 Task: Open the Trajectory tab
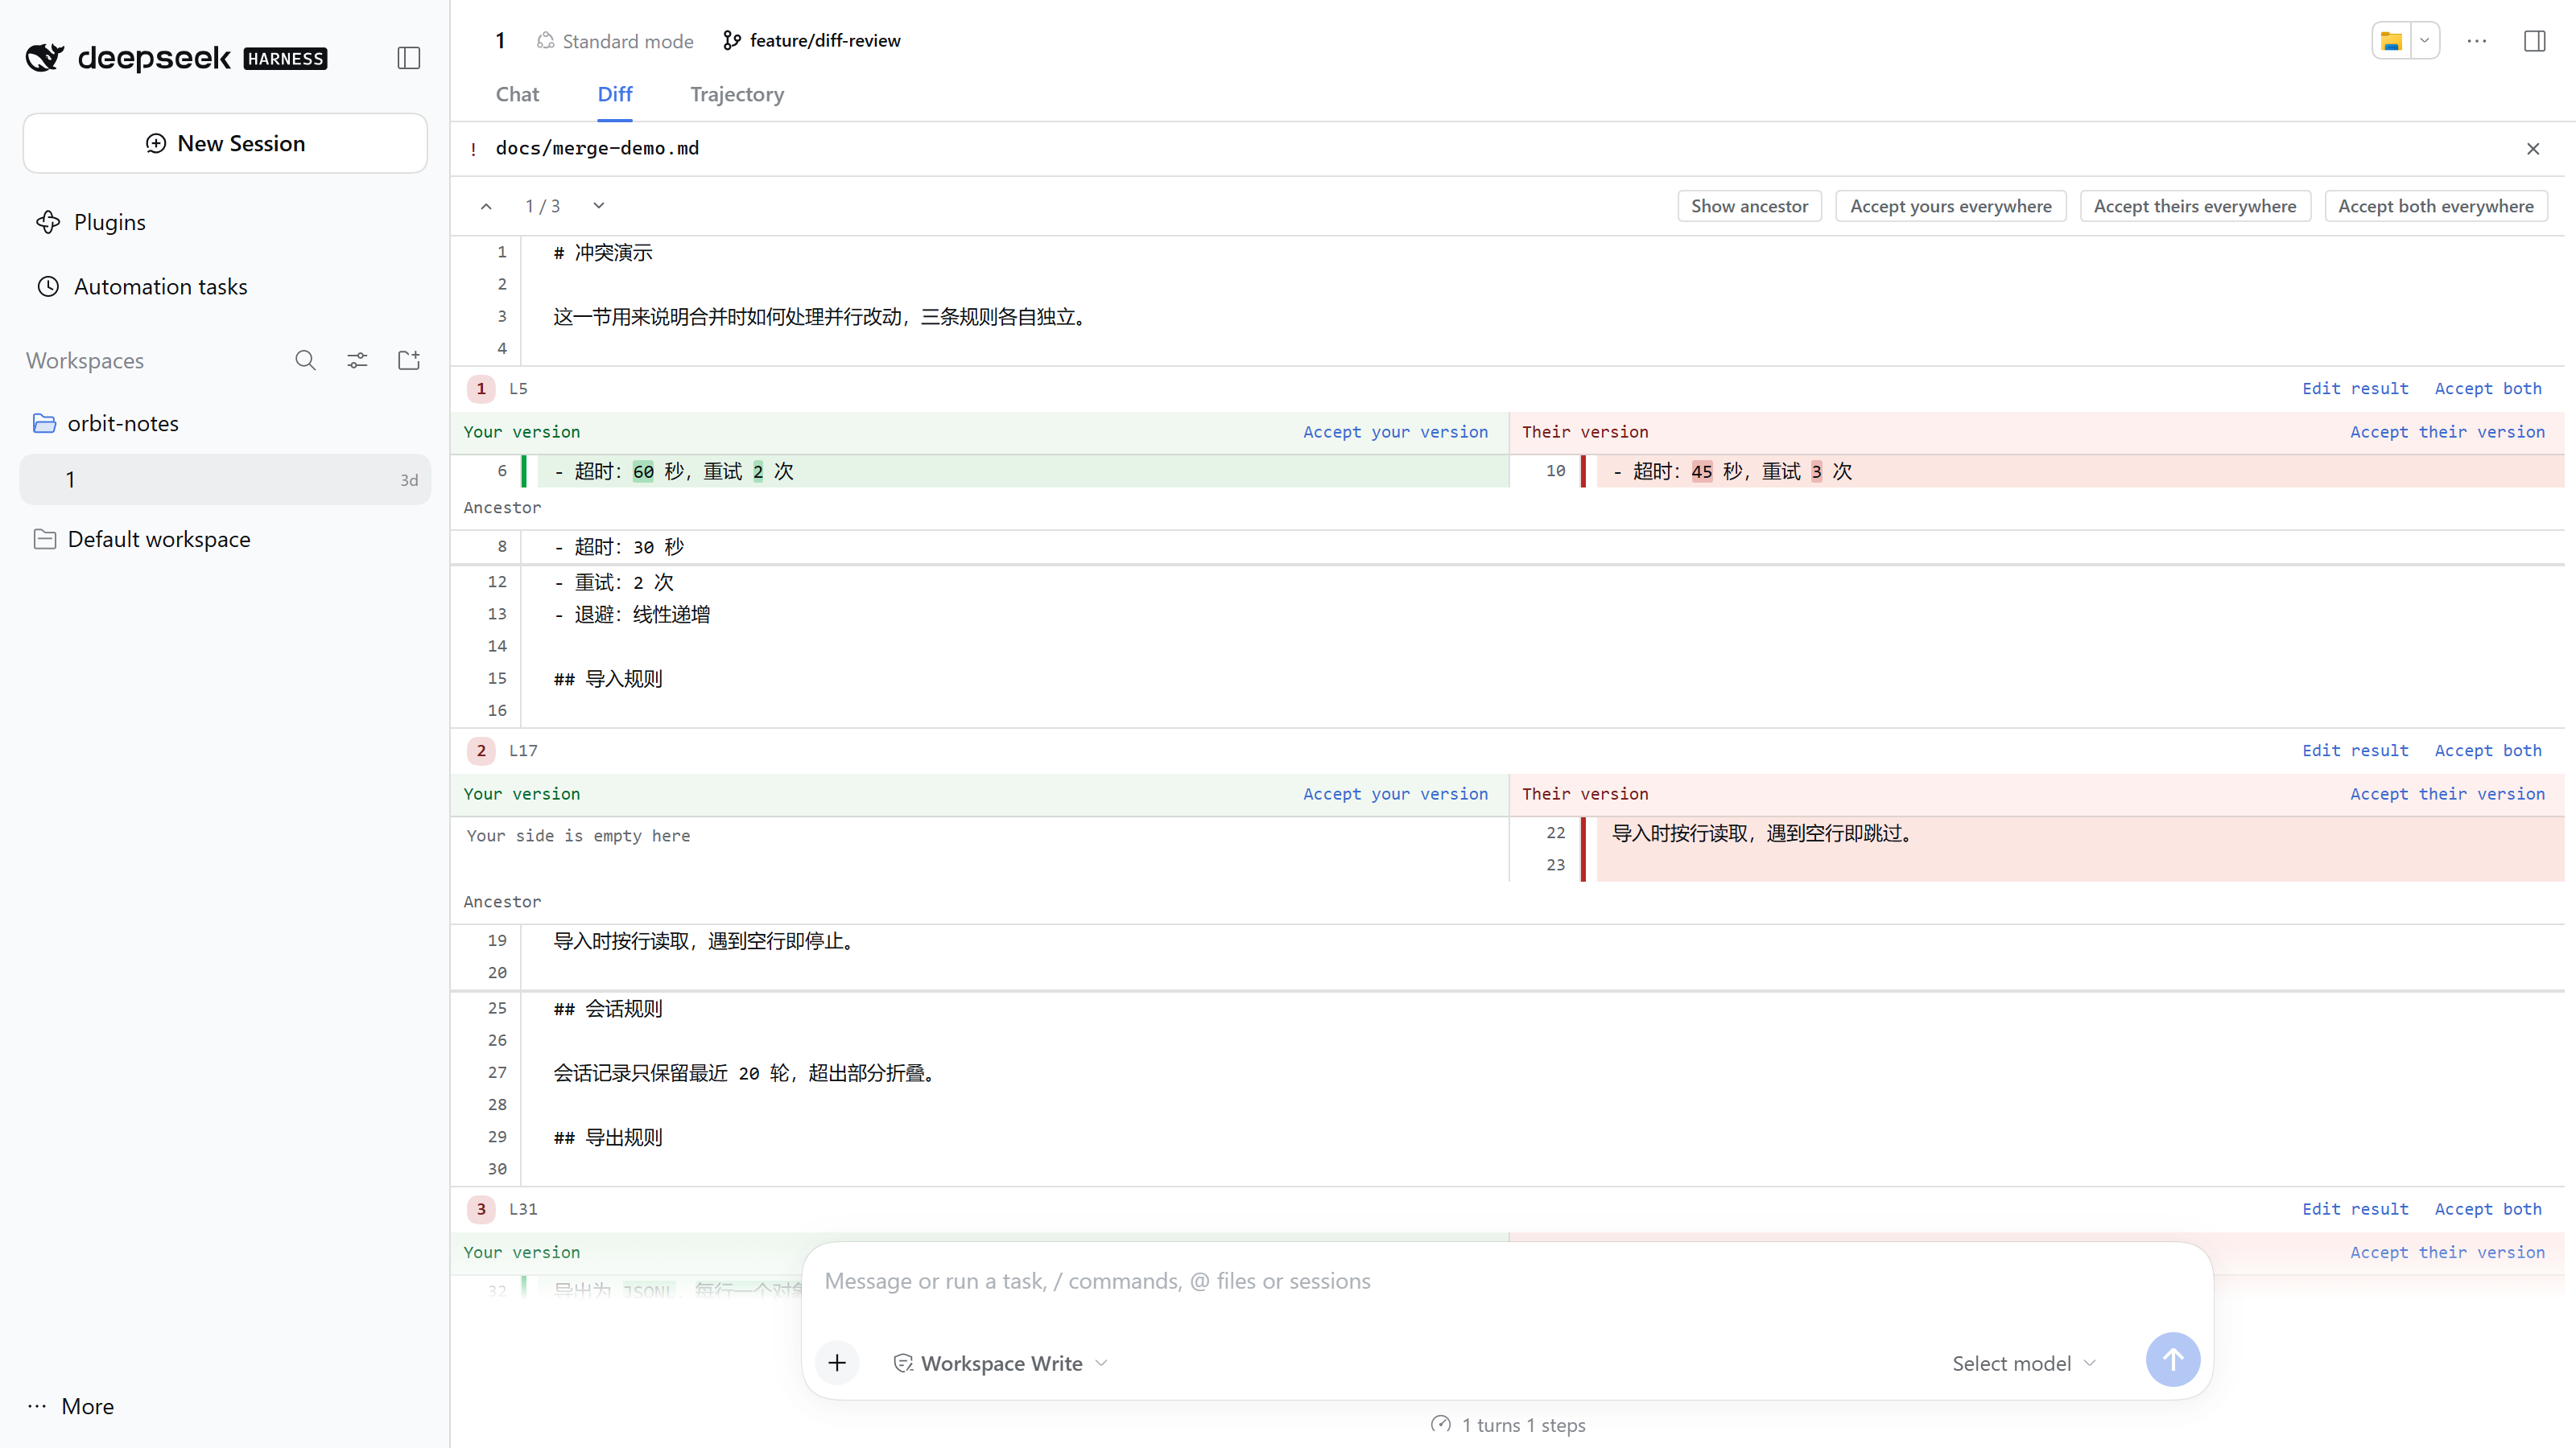pyautogui.click(x=737, y=94)
